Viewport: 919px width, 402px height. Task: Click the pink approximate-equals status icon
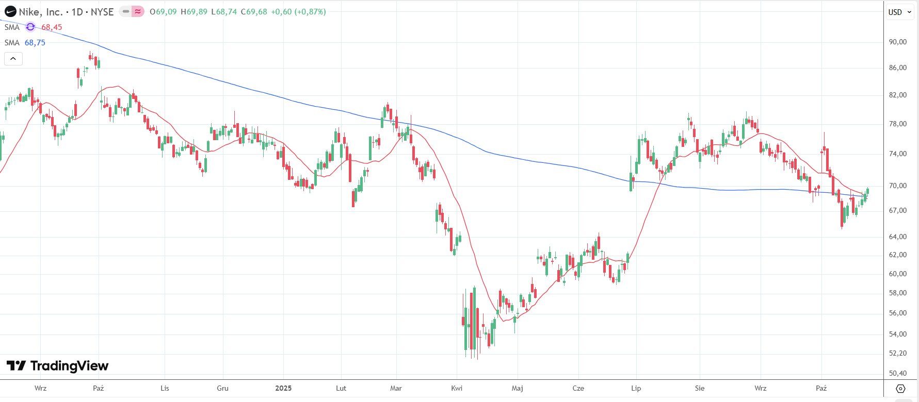tap(138, 11)
